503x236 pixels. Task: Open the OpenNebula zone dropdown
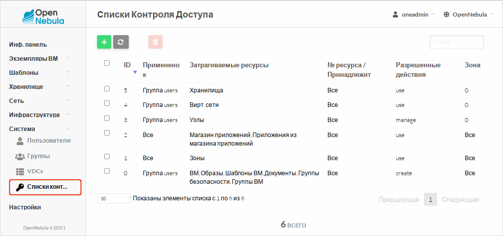pyautogui.click(x=468, y=15)
